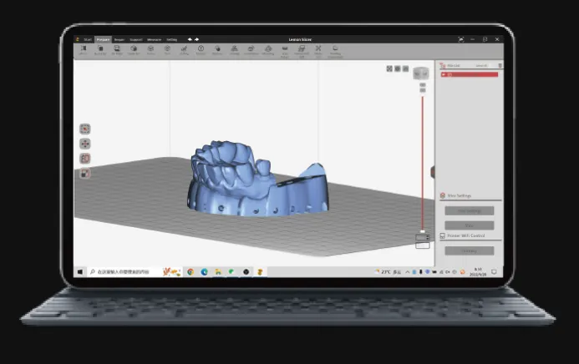The width and height of the screenshot is (579, 364).
Task: Click the layer slider handle at bottom
Action: coord(423,232)
